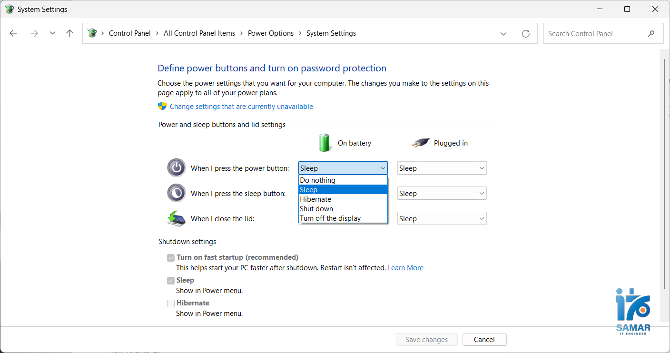670x353 pixels.
Task: Enable the Hibernate power menu checkbox
Action: (171, 304)
